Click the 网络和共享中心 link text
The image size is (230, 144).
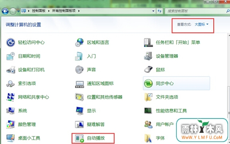pyautogui.click(x=34, y=97)
